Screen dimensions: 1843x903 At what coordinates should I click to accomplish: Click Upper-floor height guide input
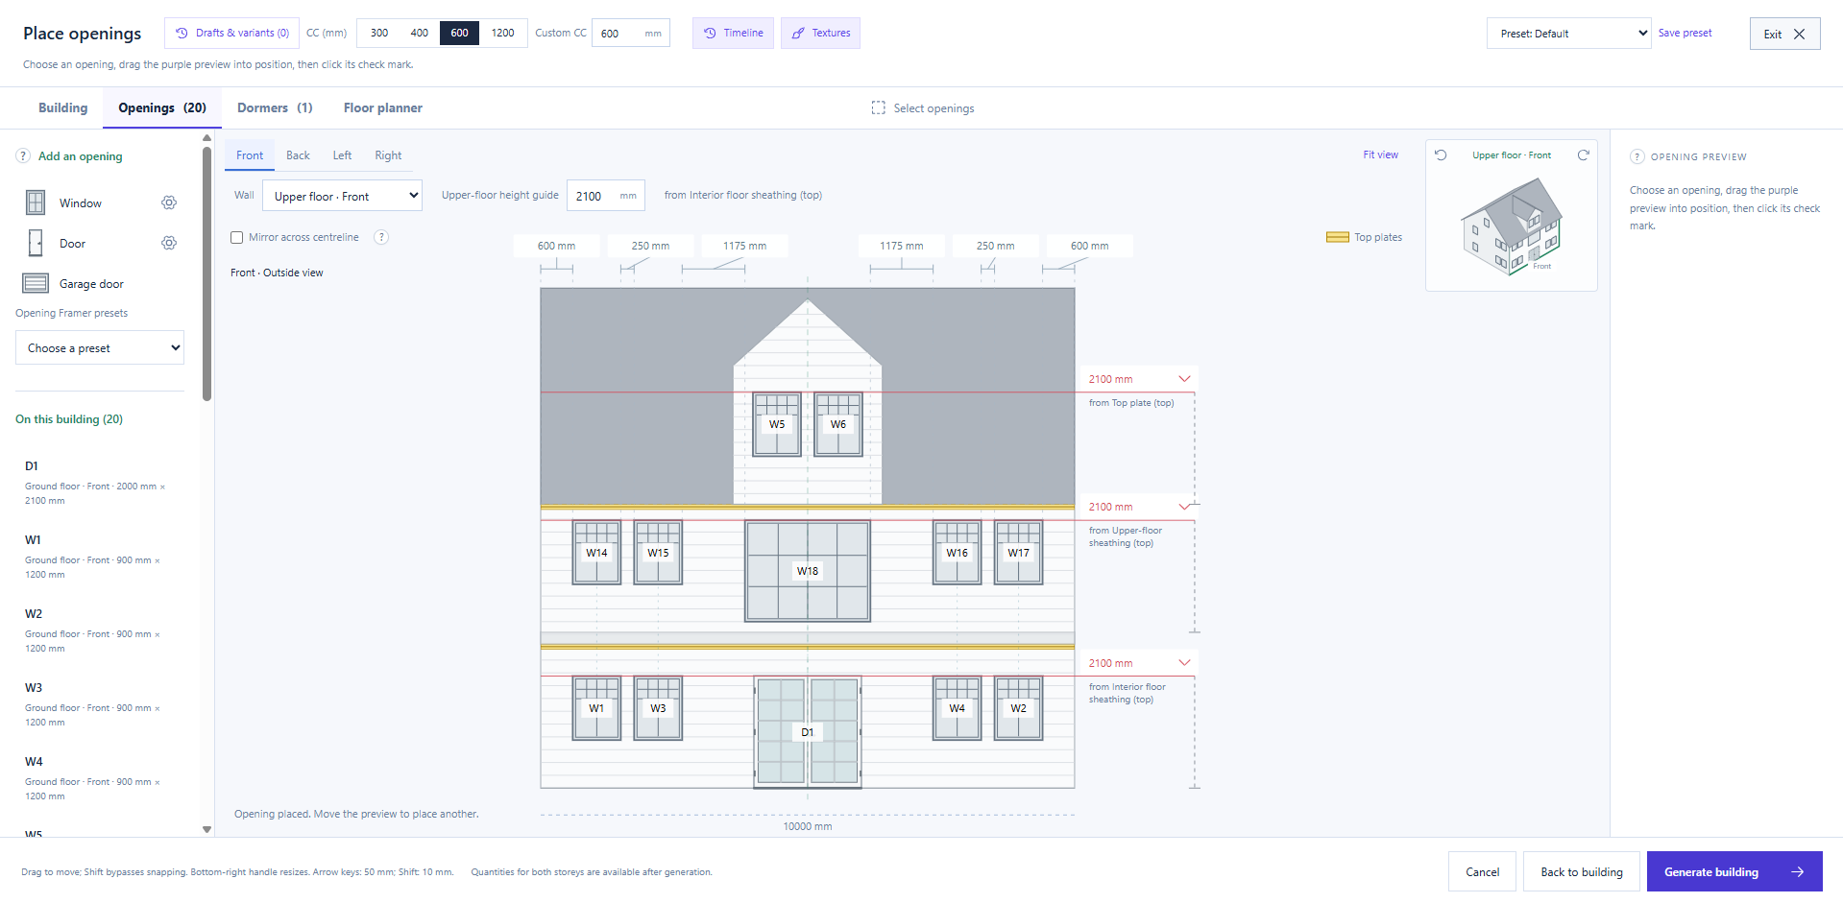605,196
